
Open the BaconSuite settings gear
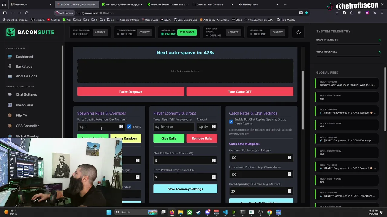pyautogui.click(x=298, y=32)
